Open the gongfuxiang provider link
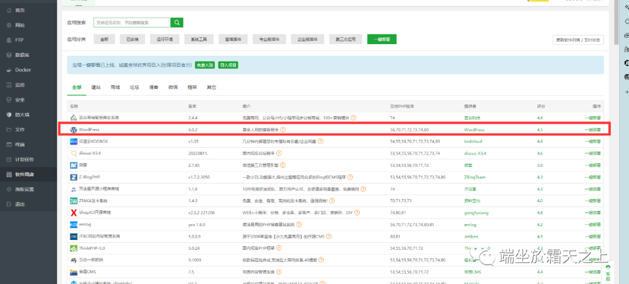The height and width of the screenshot is (284, 629). [x=476, y=213]
